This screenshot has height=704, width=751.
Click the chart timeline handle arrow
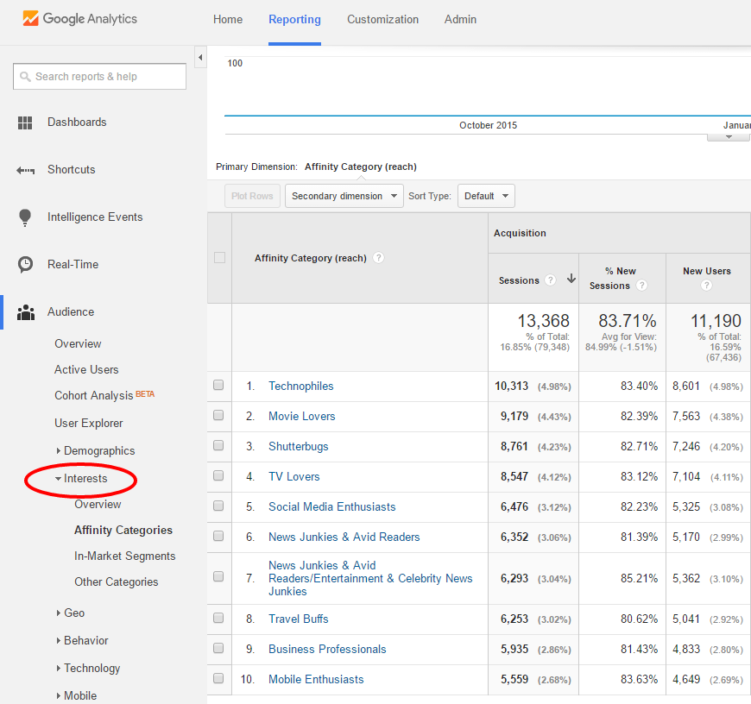tap(729, 137)
